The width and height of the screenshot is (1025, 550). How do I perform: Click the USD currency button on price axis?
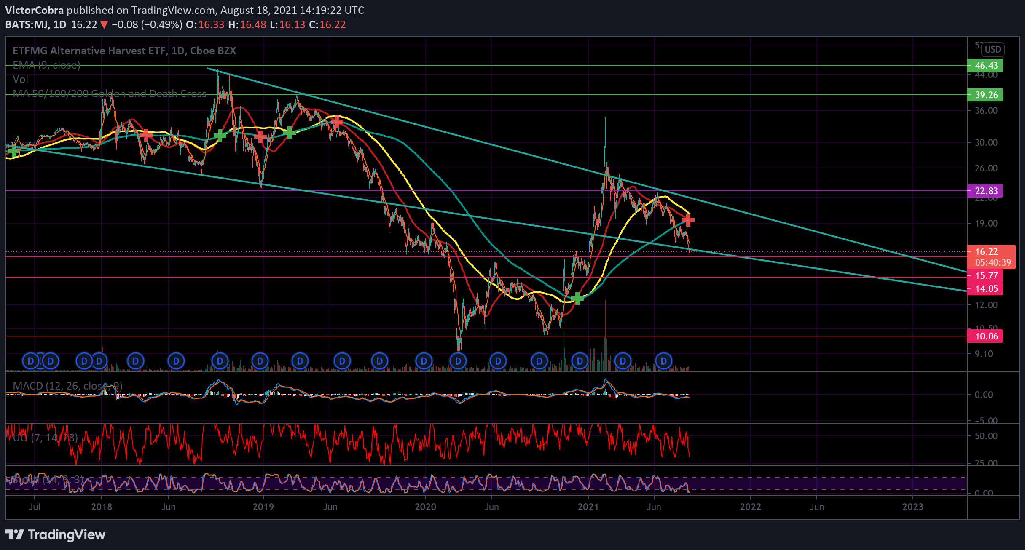[992, 50]
